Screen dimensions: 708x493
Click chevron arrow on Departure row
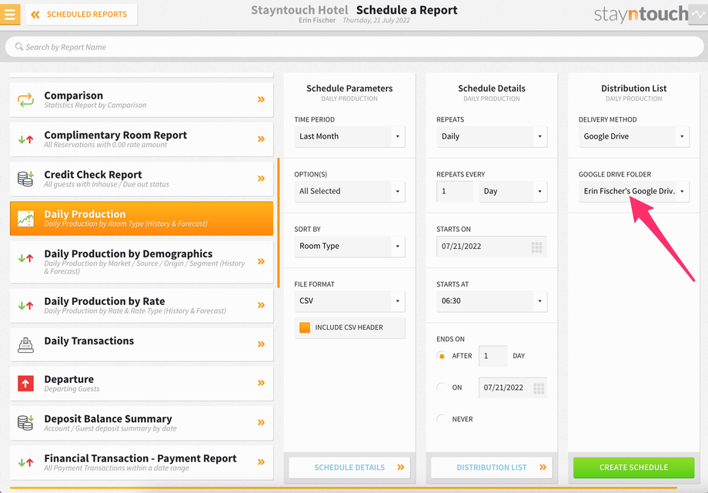(261, 383)
